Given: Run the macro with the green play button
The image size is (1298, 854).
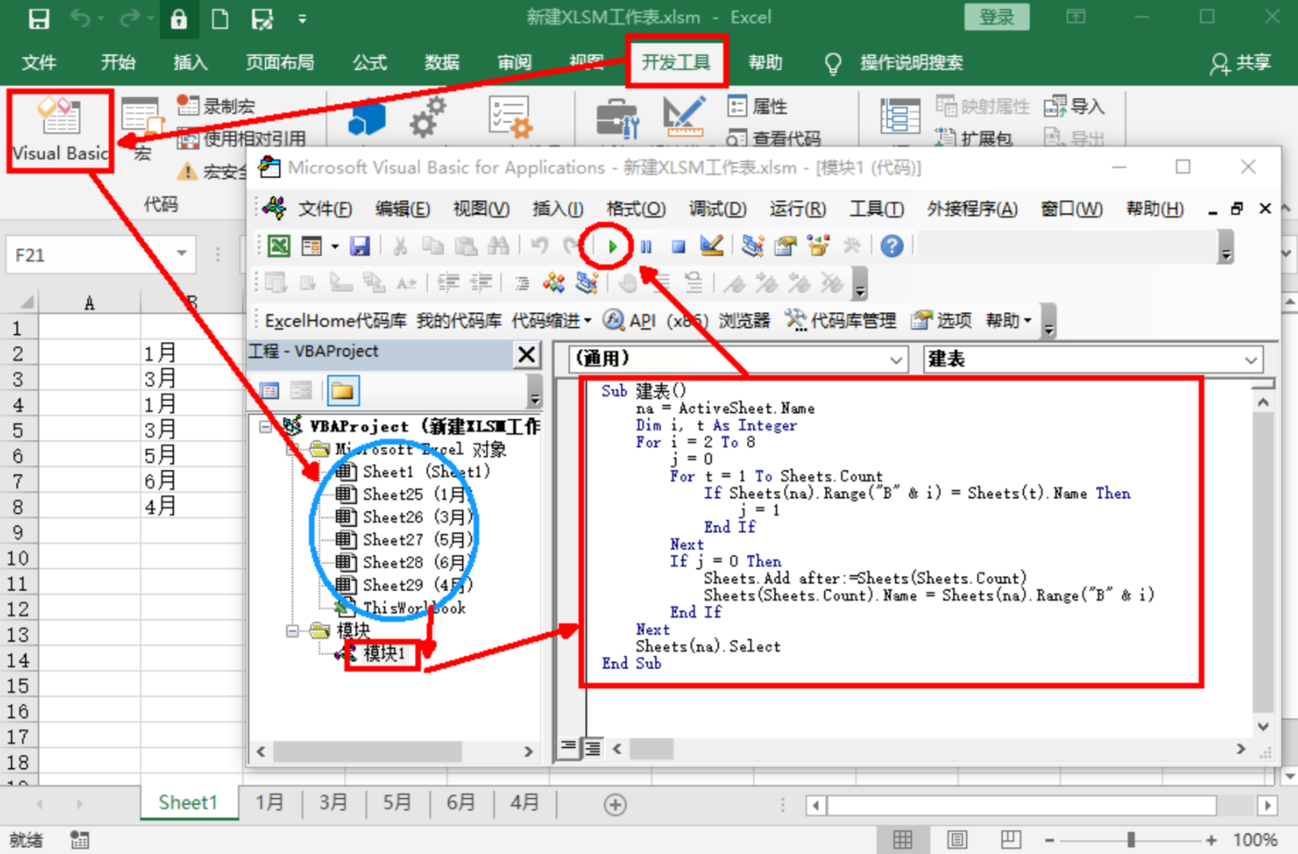Looking at the screenshot, I should [x=612, y=247].
